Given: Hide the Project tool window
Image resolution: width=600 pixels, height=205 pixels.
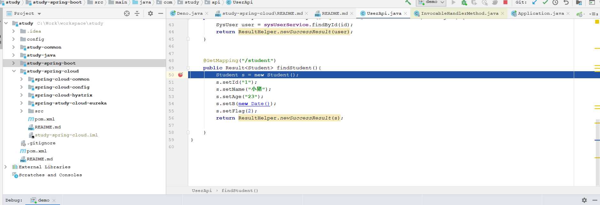Looking at the screenshot, I should pos(161,13).
